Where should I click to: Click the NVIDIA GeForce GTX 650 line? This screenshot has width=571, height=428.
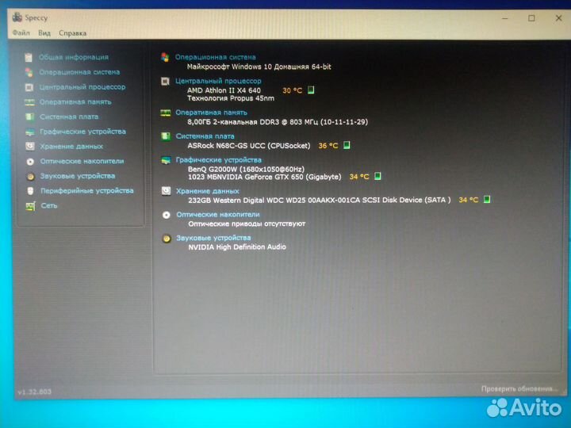265,177
